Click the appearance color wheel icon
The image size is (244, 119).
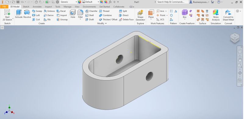[x=80, y=2]
